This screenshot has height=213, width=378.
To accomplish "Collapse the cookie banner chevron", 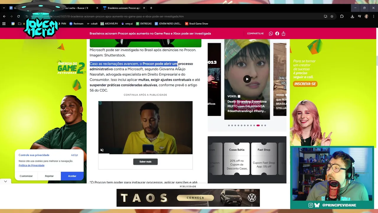I will (5, 181).
